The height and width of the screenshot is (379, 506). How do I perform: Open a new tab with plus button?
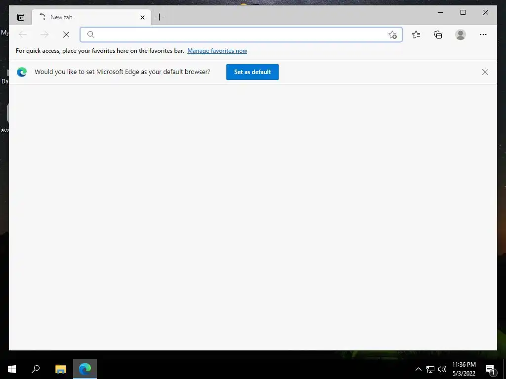159,17
